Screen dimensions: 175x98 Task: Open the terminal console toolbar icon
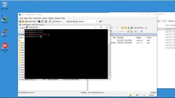(39, 22)
